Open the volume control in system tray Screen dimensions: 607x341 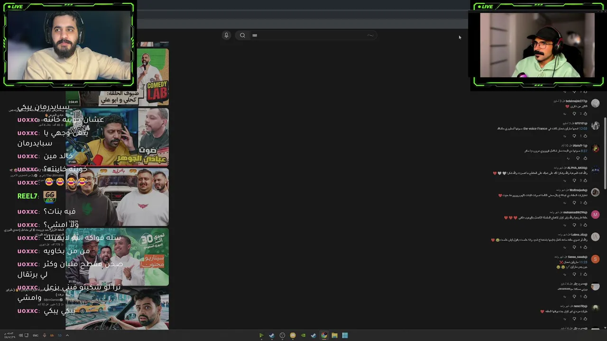[21, 335]
